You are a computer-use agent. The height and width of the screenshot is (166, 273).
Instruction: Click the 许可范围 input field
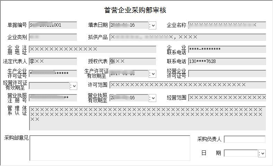coord(188,85)
